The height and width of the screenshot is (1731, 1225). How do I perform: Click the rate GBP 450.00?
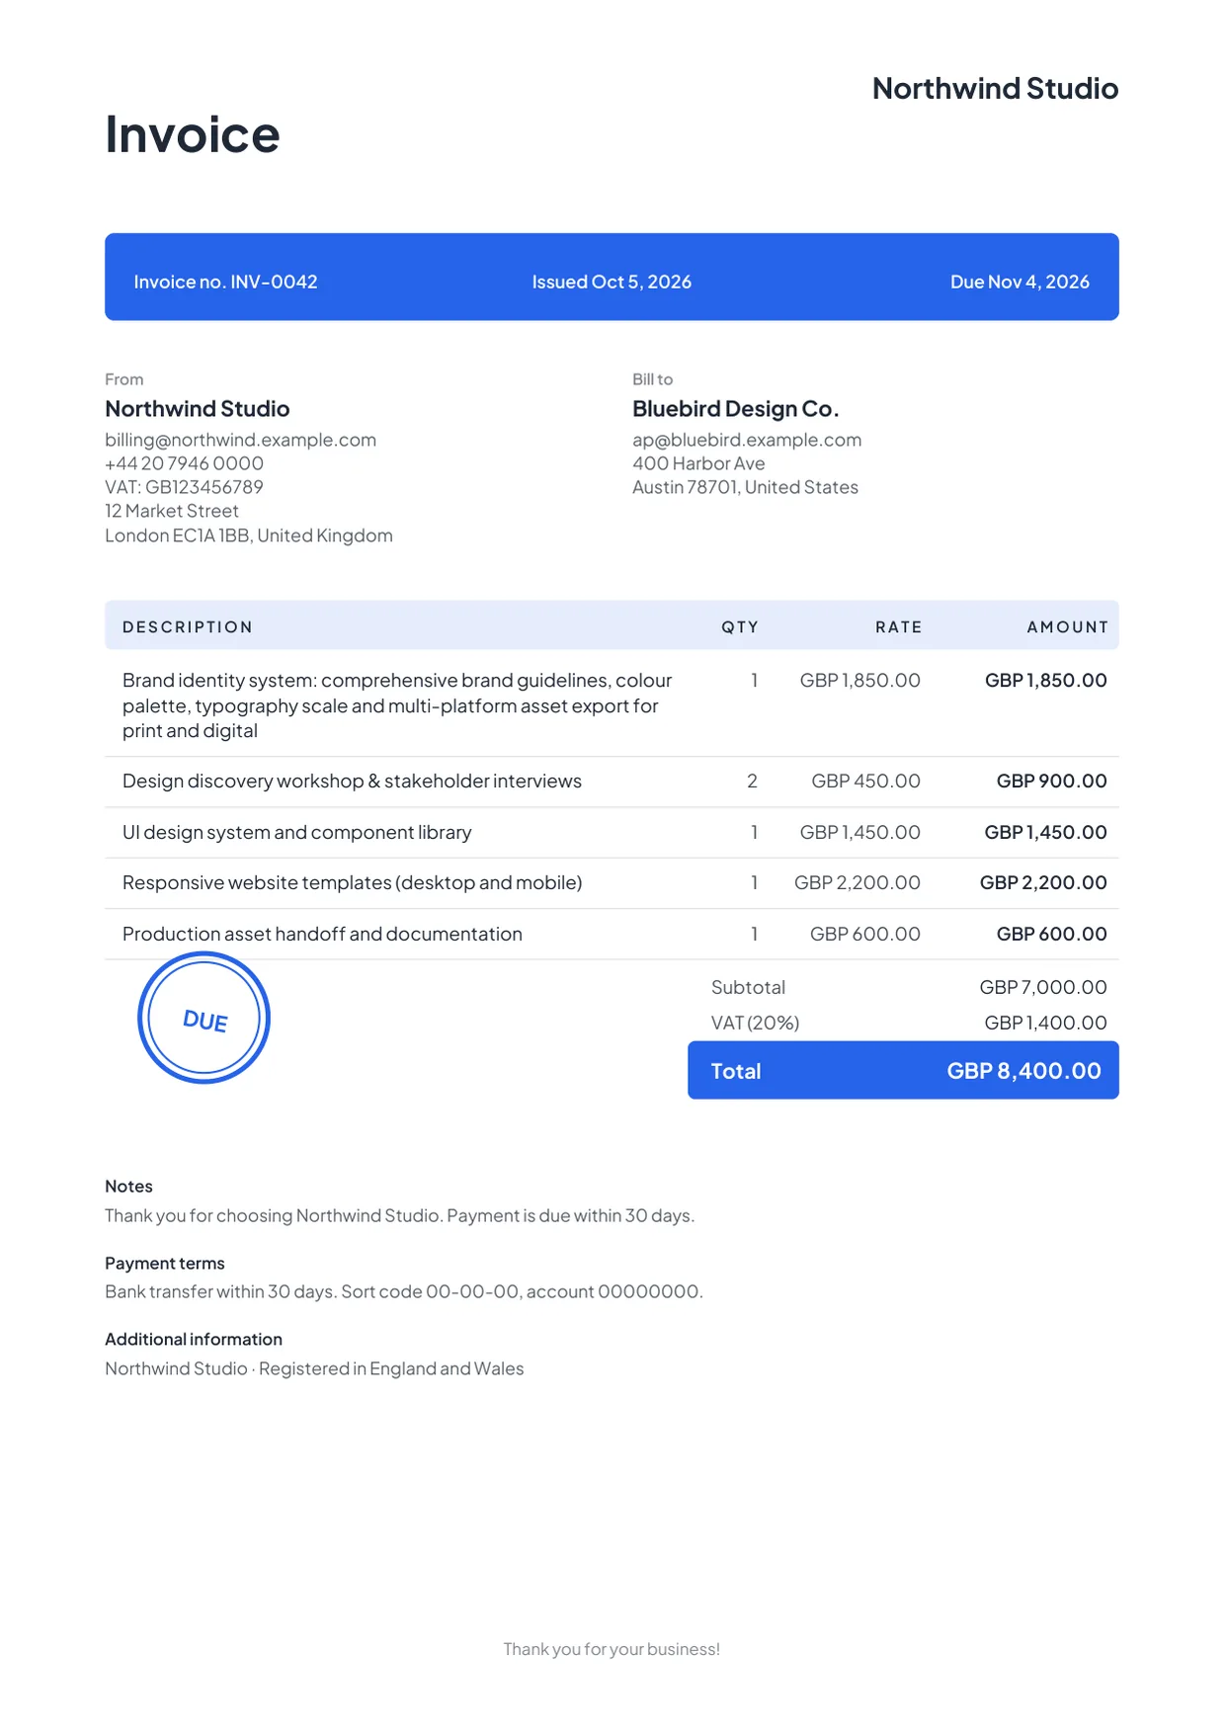[865, 781]
